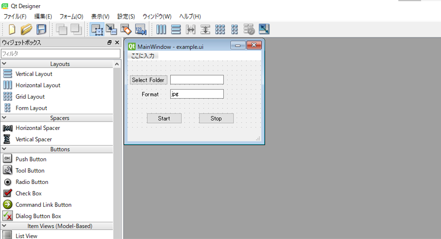Click the New Form toolbar icon
The image size is (441, 239).
click(12, 29)
